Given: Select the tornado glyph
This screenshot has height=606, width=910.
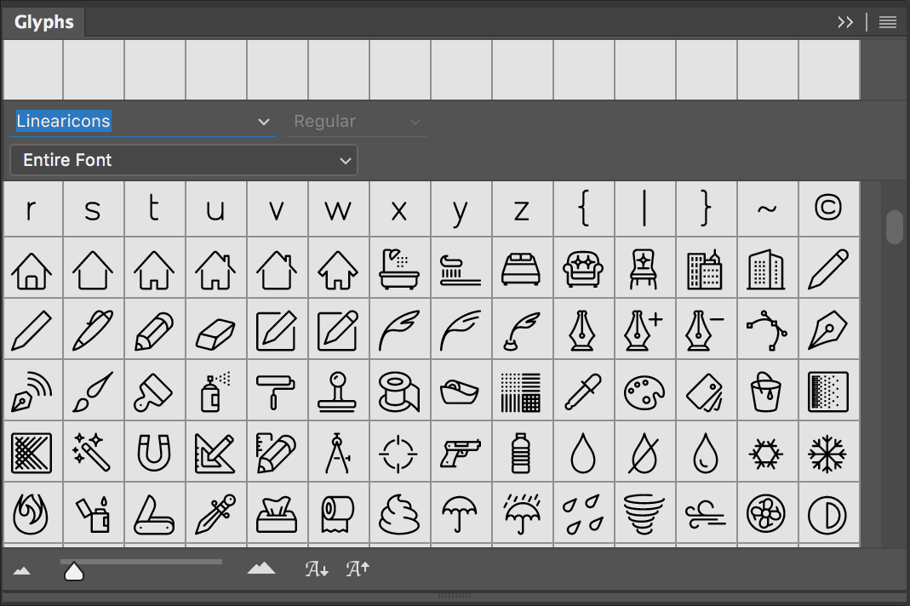Looking at the screenshot, I should tap(644, 513).
